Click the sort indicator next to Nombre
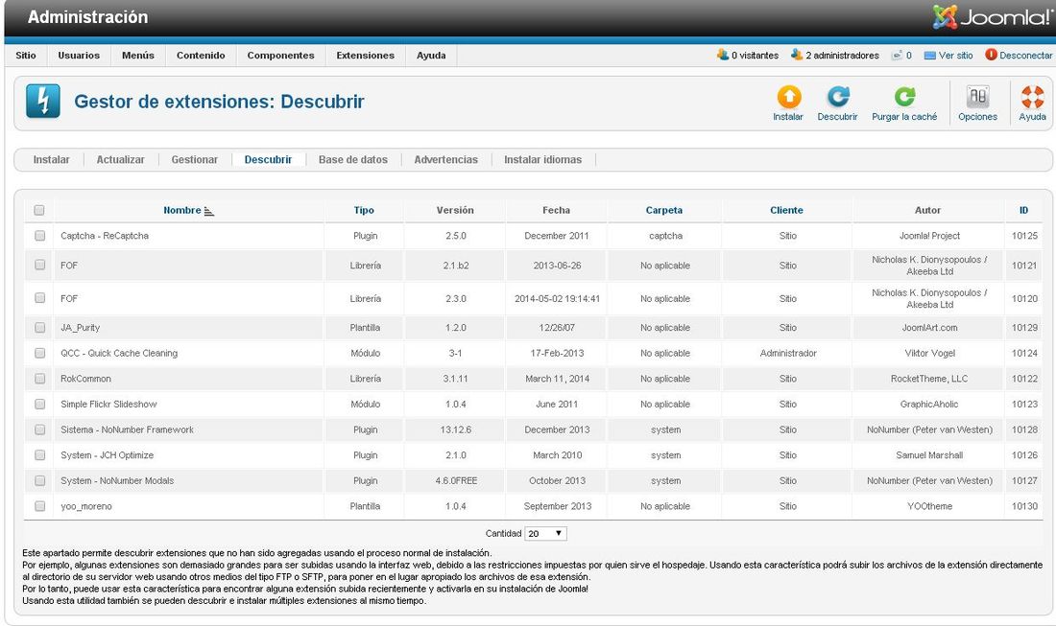Screen dimensions: 1056x626 [x=208, y=211]
